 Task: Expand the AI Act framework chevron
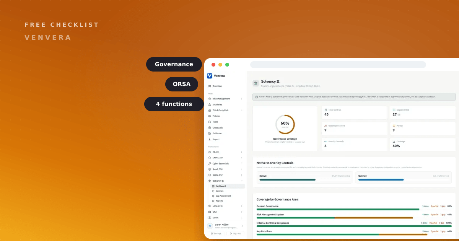pyautogui.click(x=242, y=152)
